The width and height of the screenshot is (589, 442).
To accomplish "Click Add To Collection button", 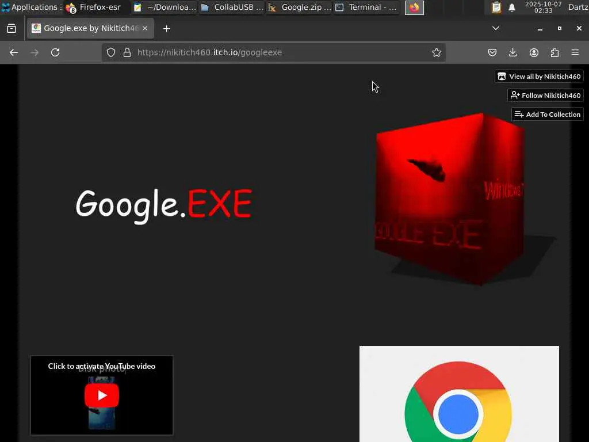I will 548,115.
